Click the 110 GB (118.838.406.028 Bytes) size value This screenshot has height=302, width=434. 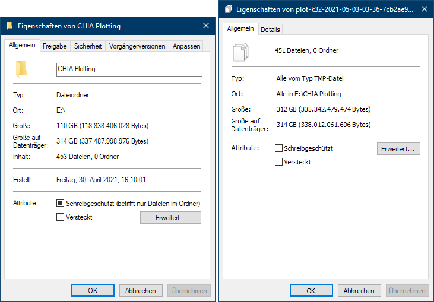(x=102, y=126)
